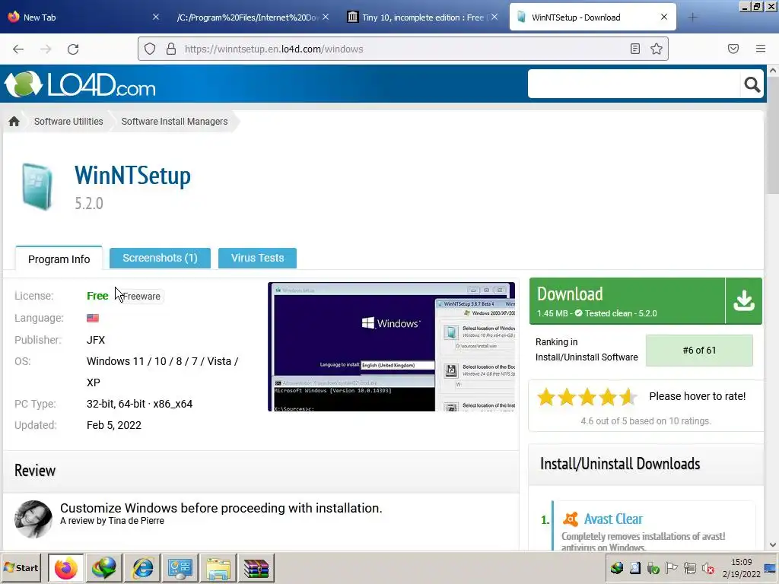Click the search magnifier button

tap(752, 84)
